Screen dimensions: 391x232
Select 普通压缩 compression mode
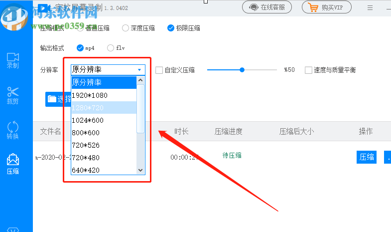pos(93,28)
